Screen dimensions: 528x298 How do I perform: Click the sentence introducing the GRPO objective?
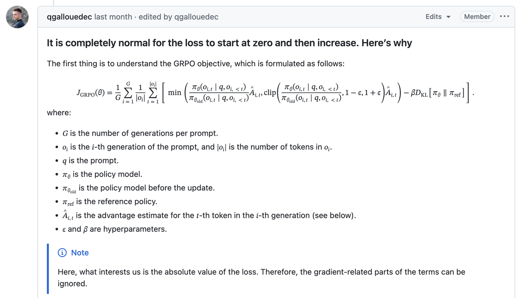coord(195,64)
